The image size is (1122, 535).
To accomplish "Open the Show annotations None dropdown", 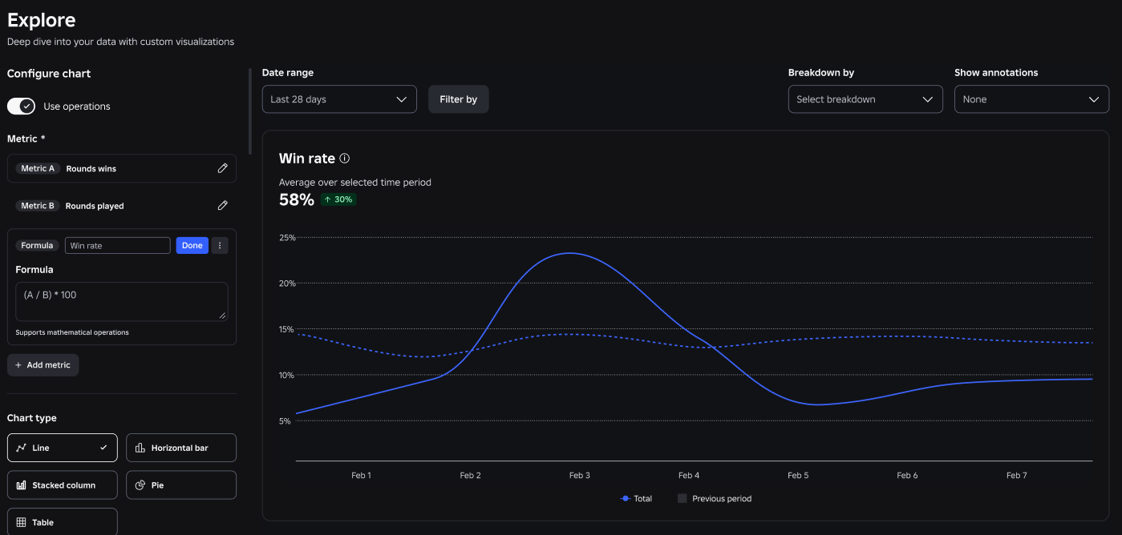I will click(1031, 99).
